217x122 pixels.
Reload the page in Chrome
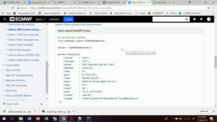pyautogui.click(x=13, y=8)
